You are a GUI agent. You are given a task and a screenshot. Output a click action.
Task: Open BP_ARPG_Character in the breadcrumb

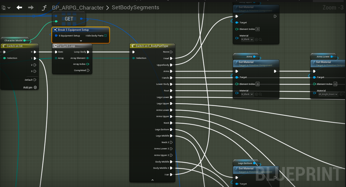78,7
